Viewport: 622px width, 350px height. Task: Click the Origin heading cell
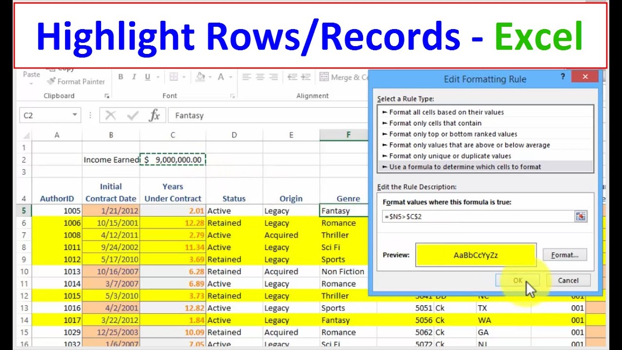tap(291, 192)
